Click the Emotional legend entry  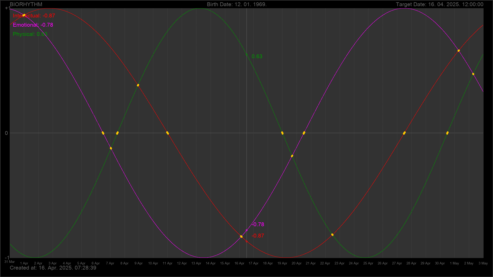[x=33, y=25]
